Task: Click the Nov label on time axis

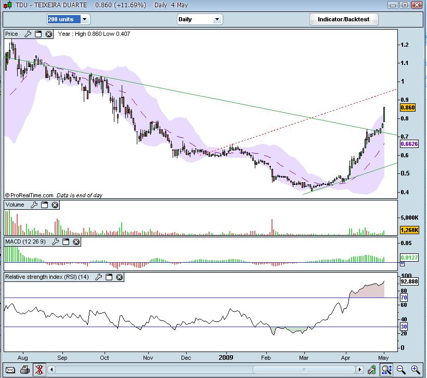Action: coord(148,358)
